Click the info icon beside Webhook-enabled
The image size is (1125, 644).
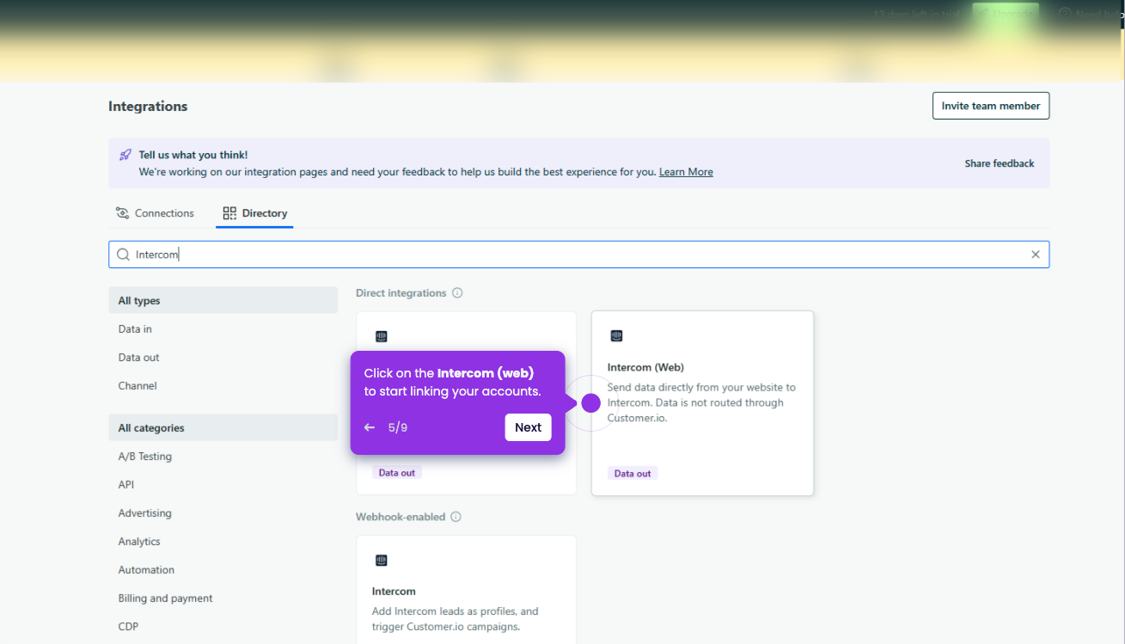pos(456,517)
